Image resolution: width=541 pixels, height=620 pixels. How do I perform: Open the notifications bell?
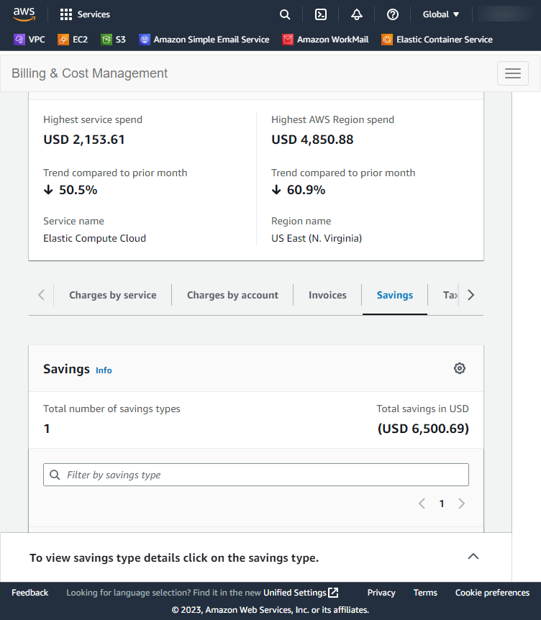356,14
